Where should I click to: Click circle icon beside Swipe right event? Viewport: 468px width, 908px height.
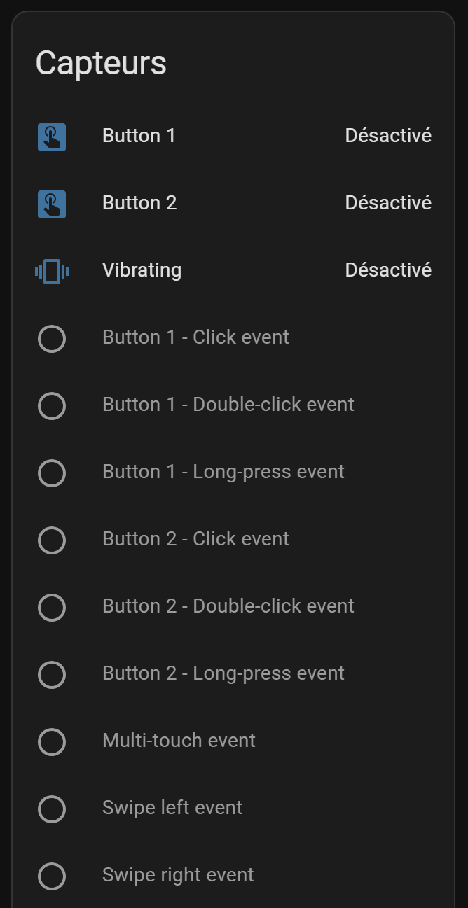(52, 876)
